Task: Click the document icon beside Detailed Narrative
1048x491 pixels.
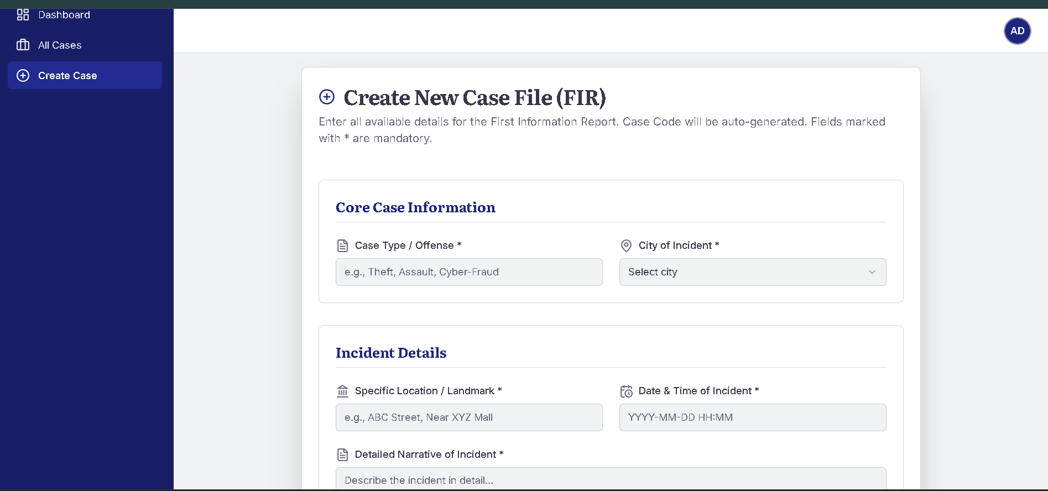Action: coord(343,455)
